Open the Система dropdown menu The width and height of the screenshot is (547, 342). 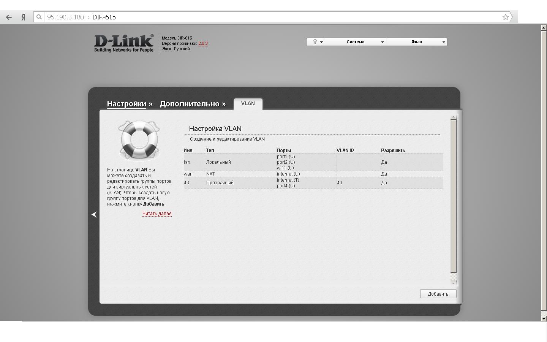click(356, 42)
